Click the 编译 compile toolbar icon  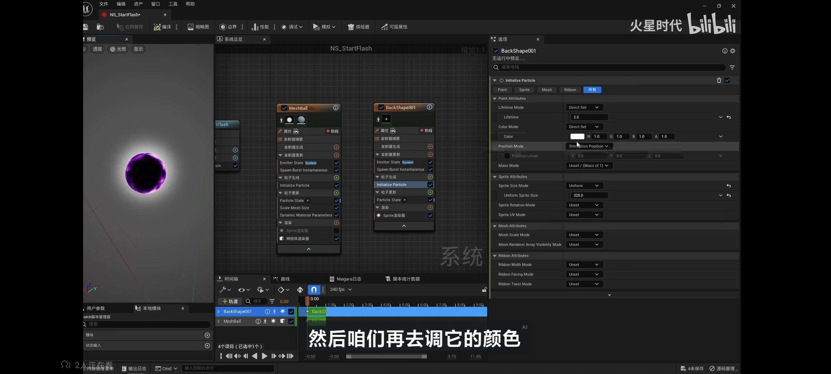point(158,27)
